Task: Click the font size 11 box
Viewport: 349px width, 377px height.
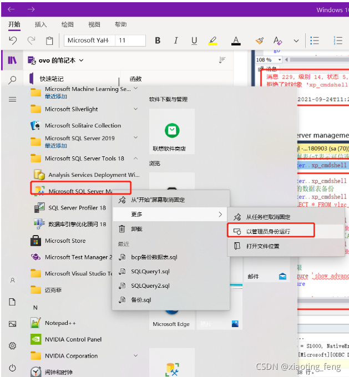Action: (130, 40)
